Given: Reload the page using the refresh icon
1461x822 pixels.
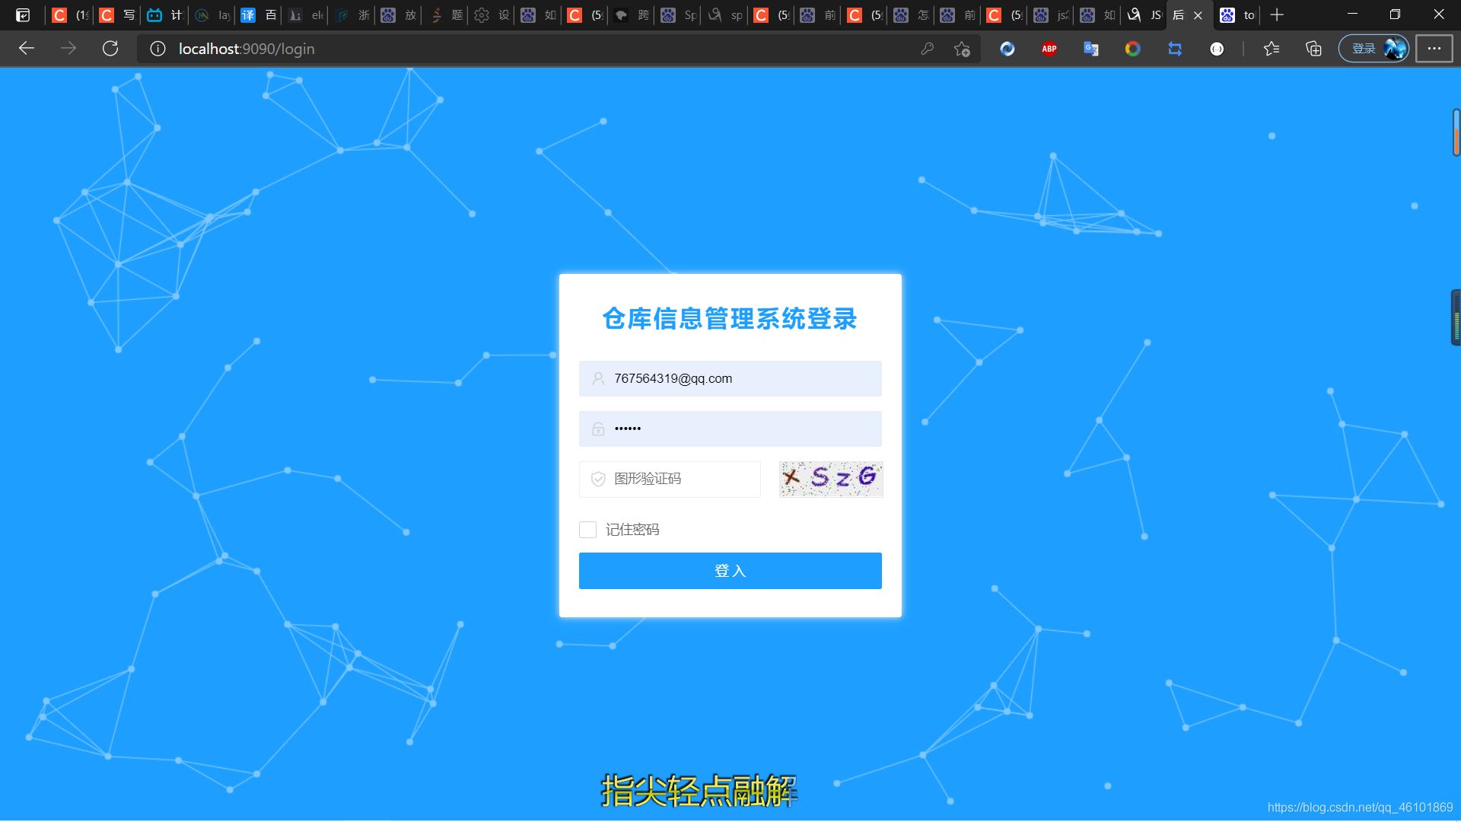Looking at the screenshot, I should pos(111,48).
